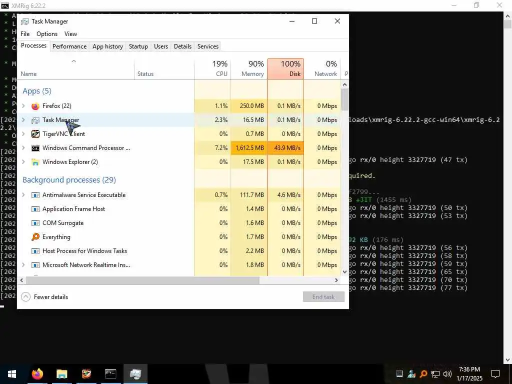Expand the Windows Explorer (2) group
This screenshot has width=512, height=384.
click(x=23, y=162)
